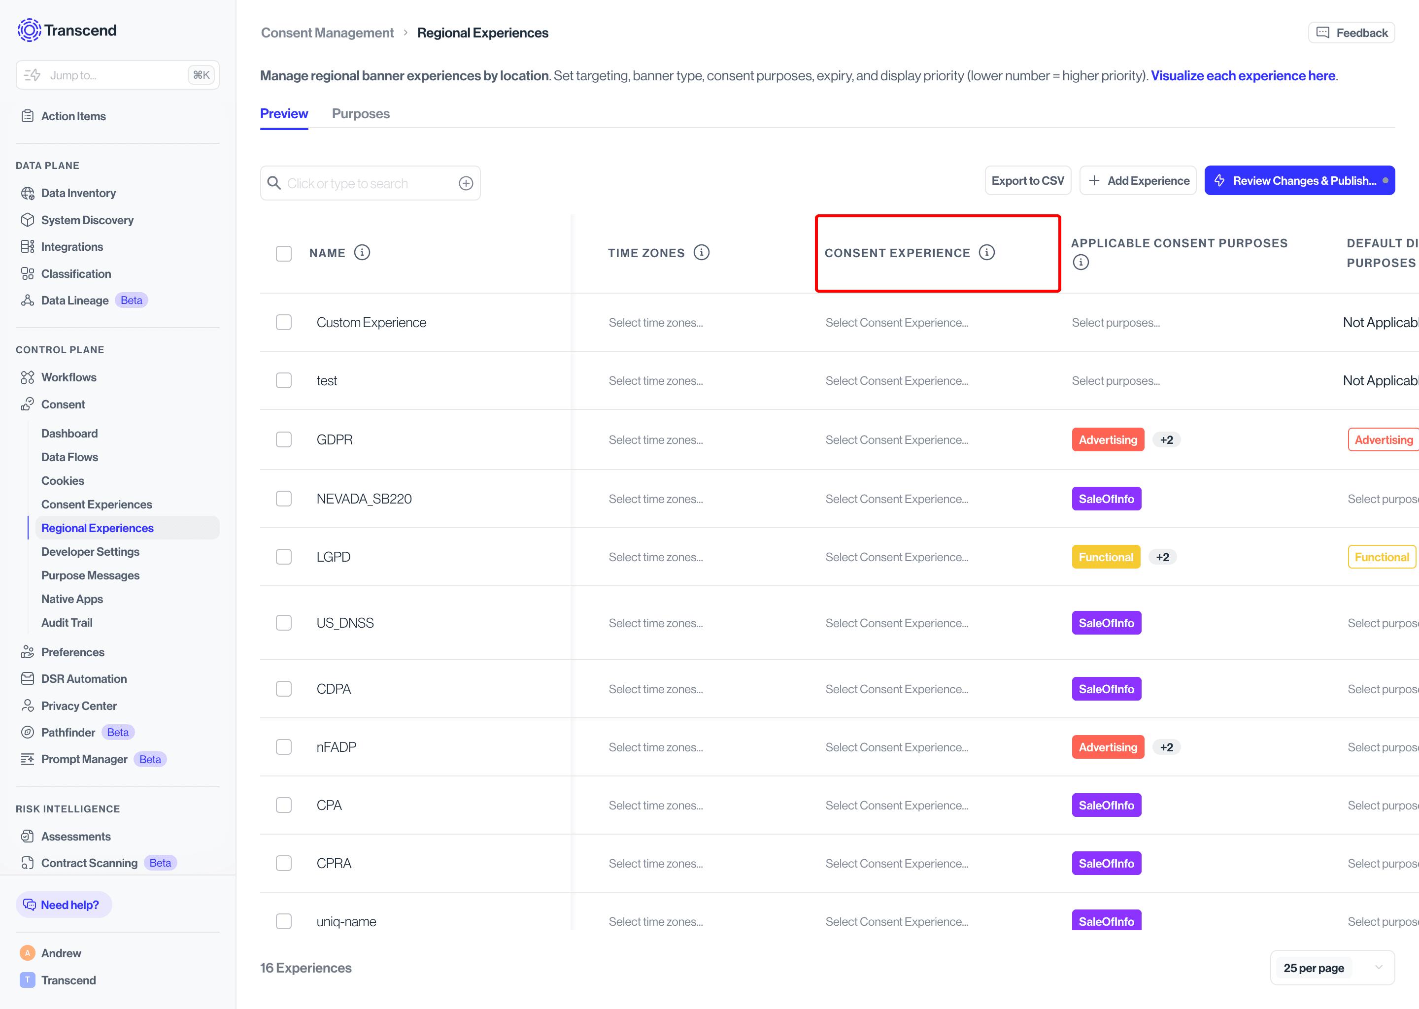This screenshot has width=1419, height=1009.
Task: Click the Need help? button
Action: pos(64,905)
